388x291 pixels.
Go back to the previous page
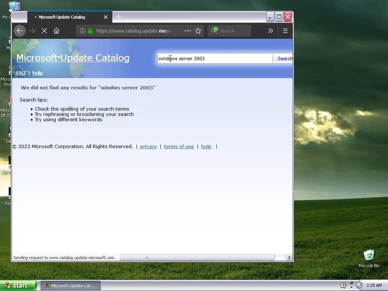(x=20, y=31)
